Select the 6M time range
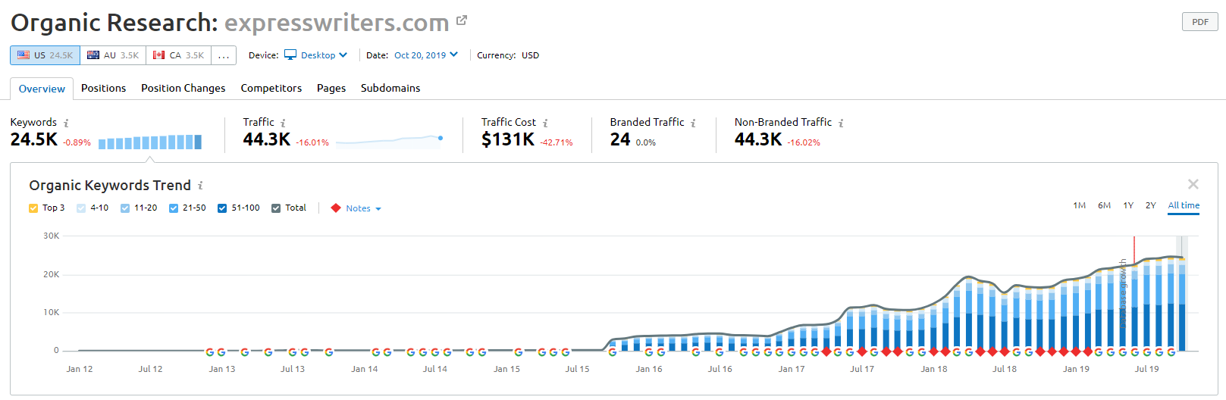Image resolution: width=1226 pixels, height=400 pixels. click(x=1104, y=205)
